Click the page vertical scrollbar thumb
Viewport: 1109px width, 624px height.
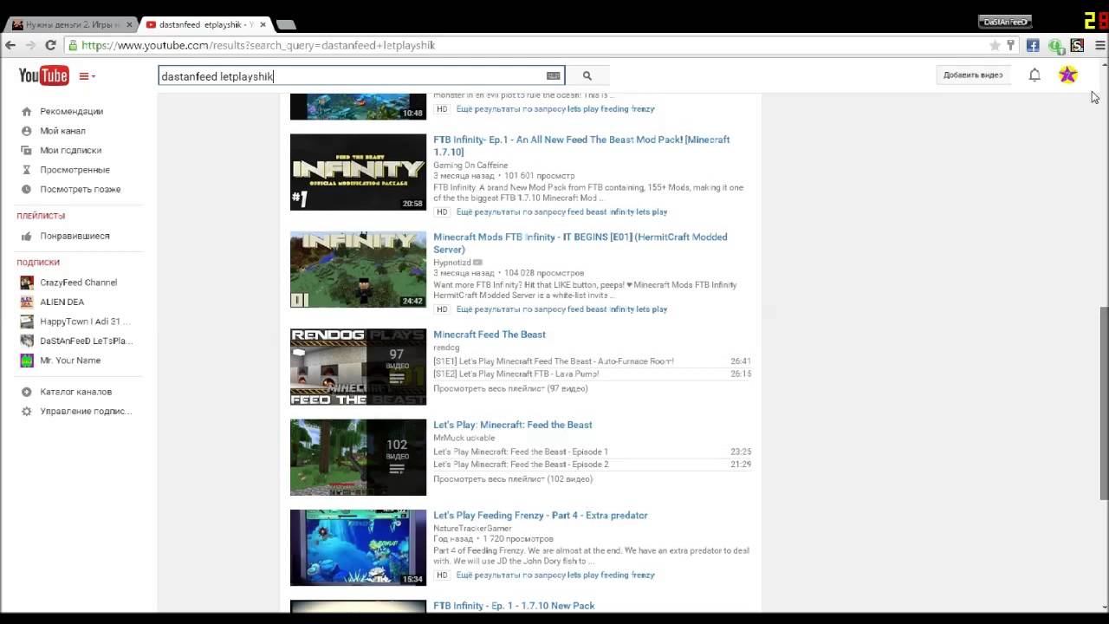click(x=1104, y=403)
